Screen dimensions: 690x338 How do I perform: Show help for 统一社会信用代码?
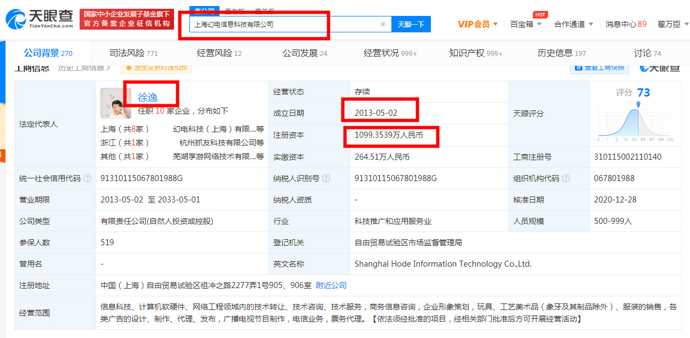(x=87, y=178)
